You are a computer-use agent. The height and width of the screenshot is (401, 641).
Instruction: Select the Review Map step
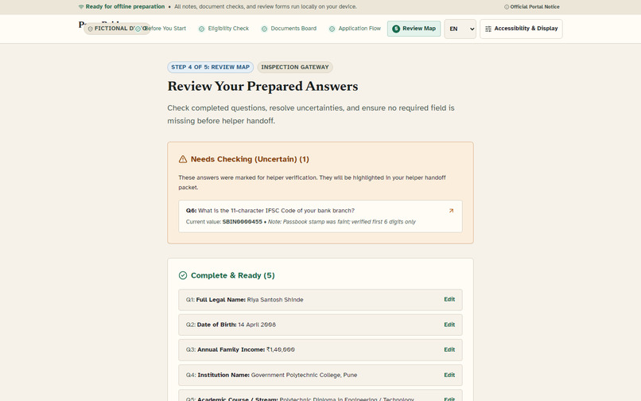(414, 29)
